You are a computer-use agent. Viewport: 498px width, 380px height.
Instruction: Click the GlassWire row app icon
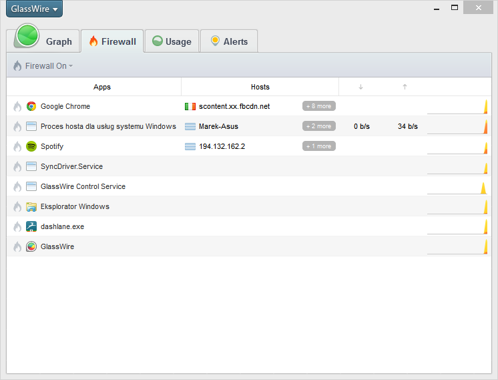click(x=31, y=246)
